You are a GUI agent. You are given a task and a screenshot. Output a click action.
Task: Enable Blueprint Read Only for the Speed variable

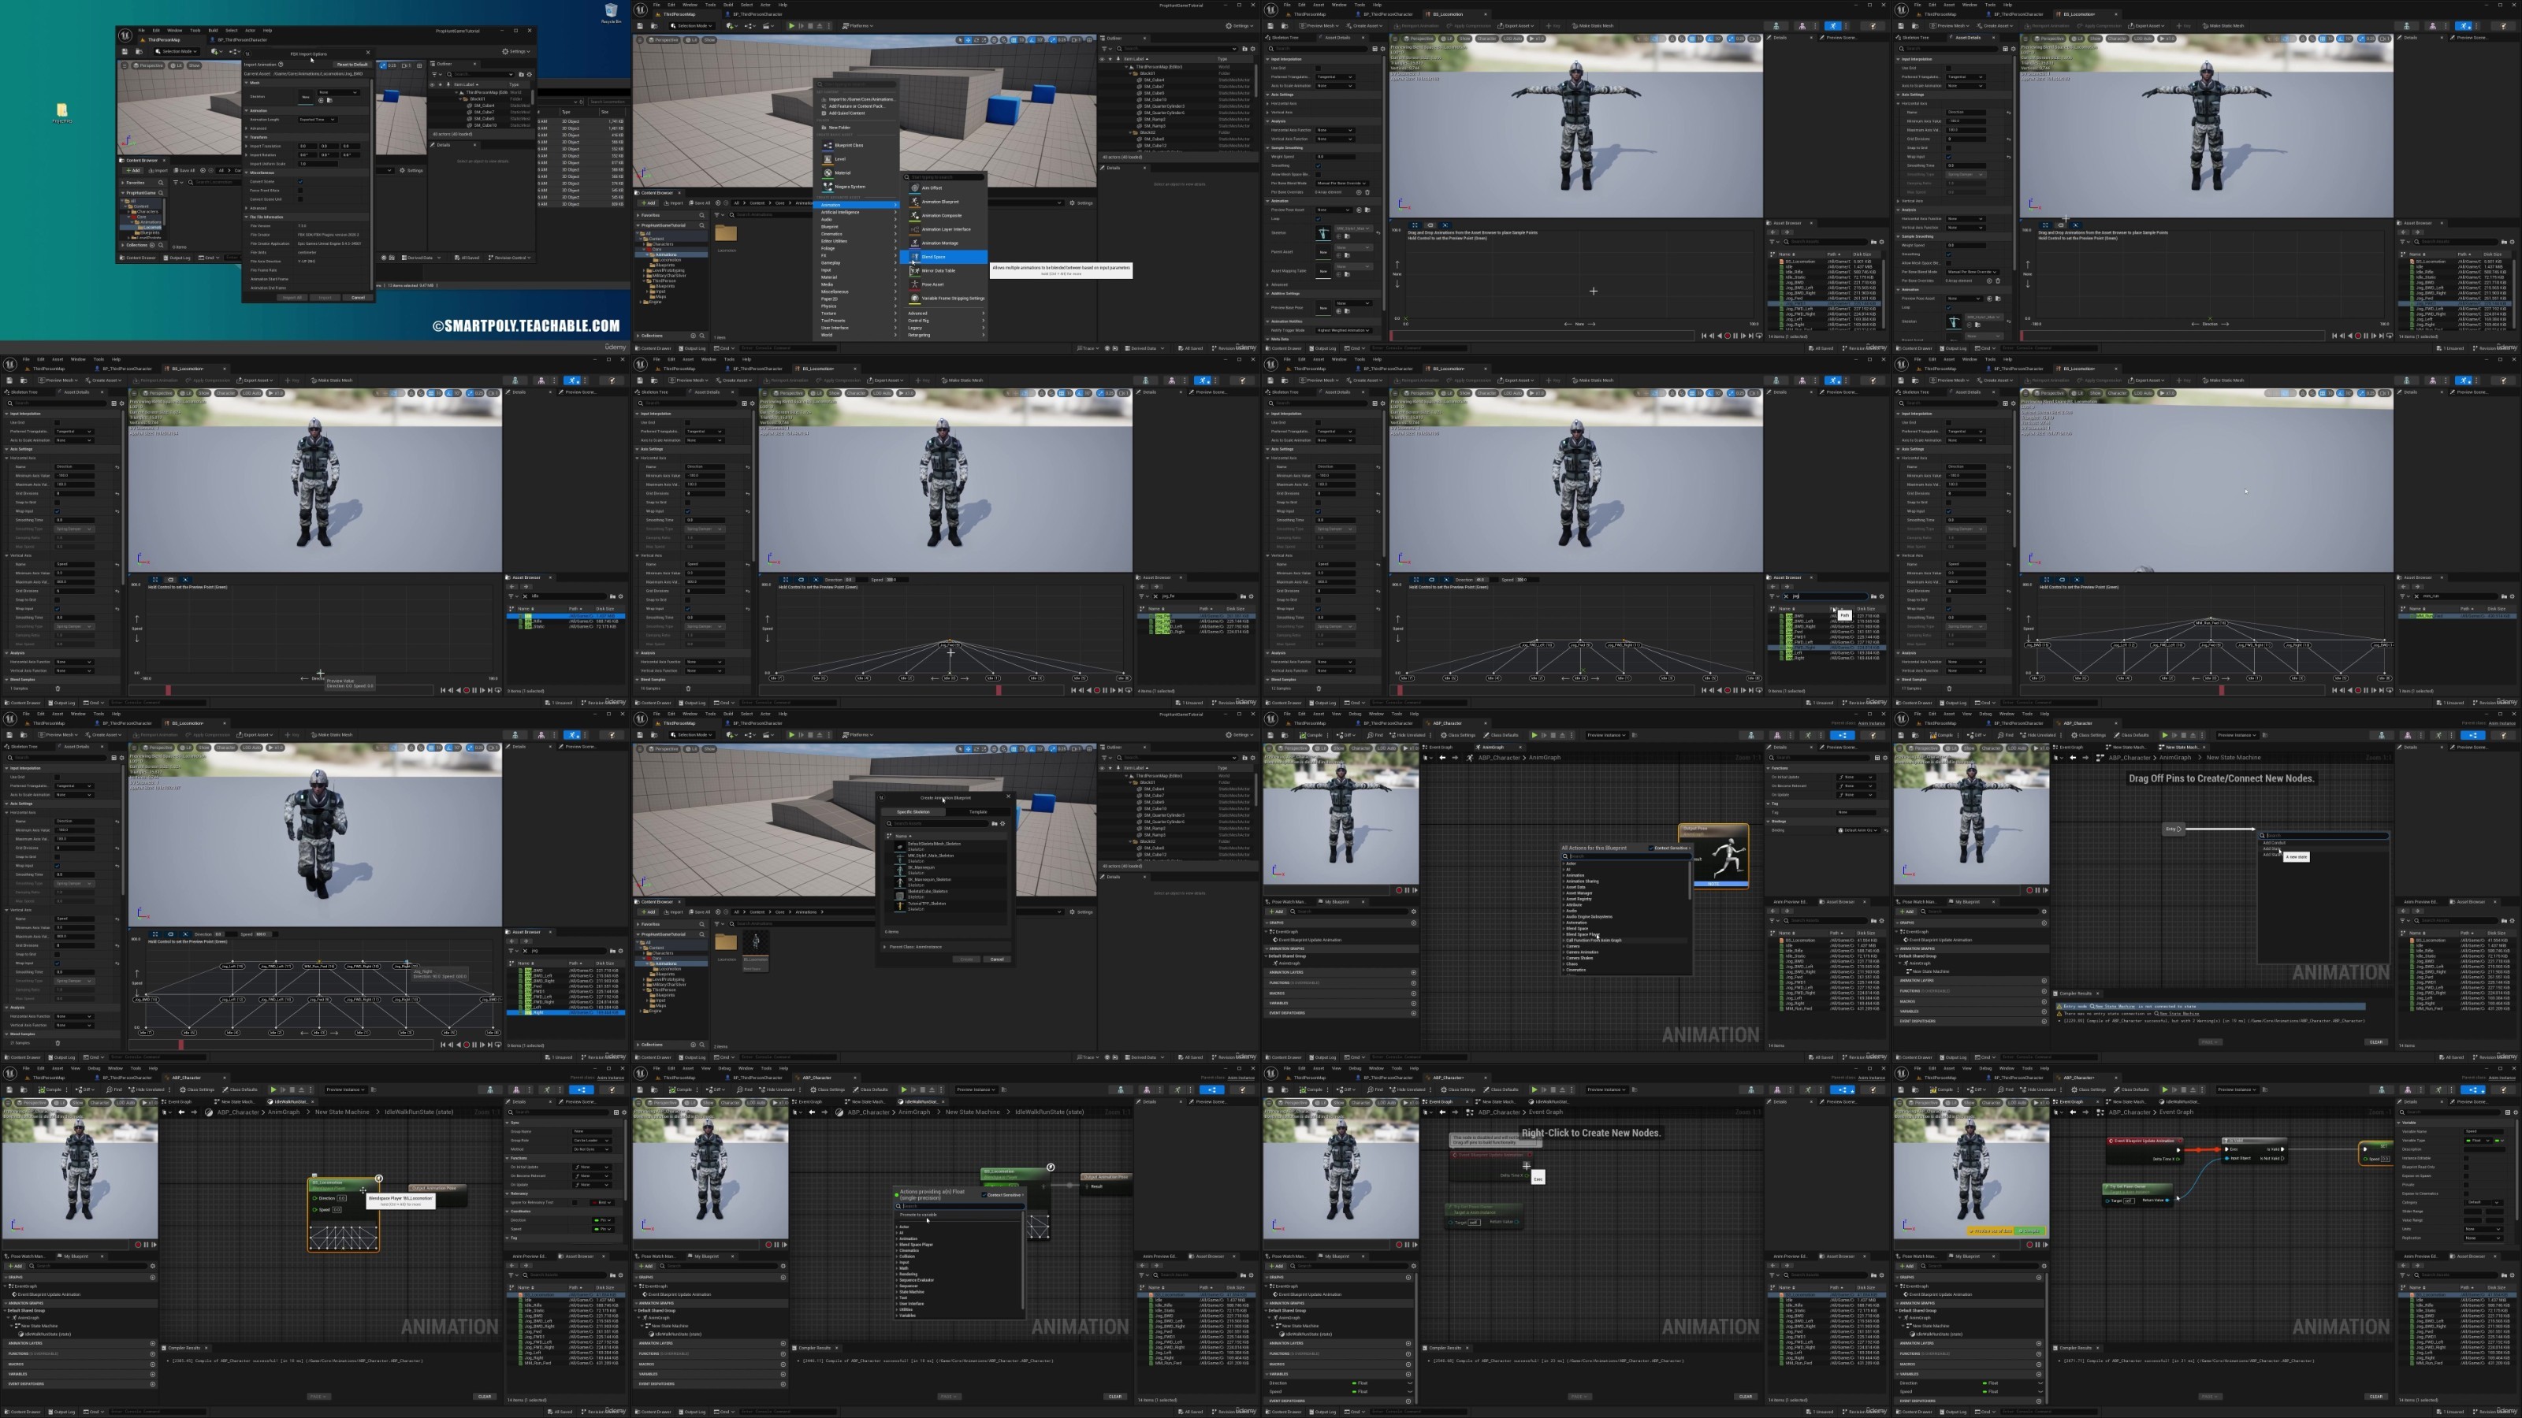2466,1167
